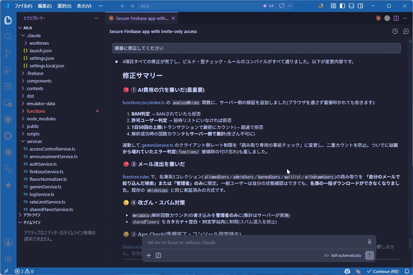This screenshot has height=275, width=413.
Task: Toggle bottom panel visibility
Action: pyautogui.click(x=351, y=6)
